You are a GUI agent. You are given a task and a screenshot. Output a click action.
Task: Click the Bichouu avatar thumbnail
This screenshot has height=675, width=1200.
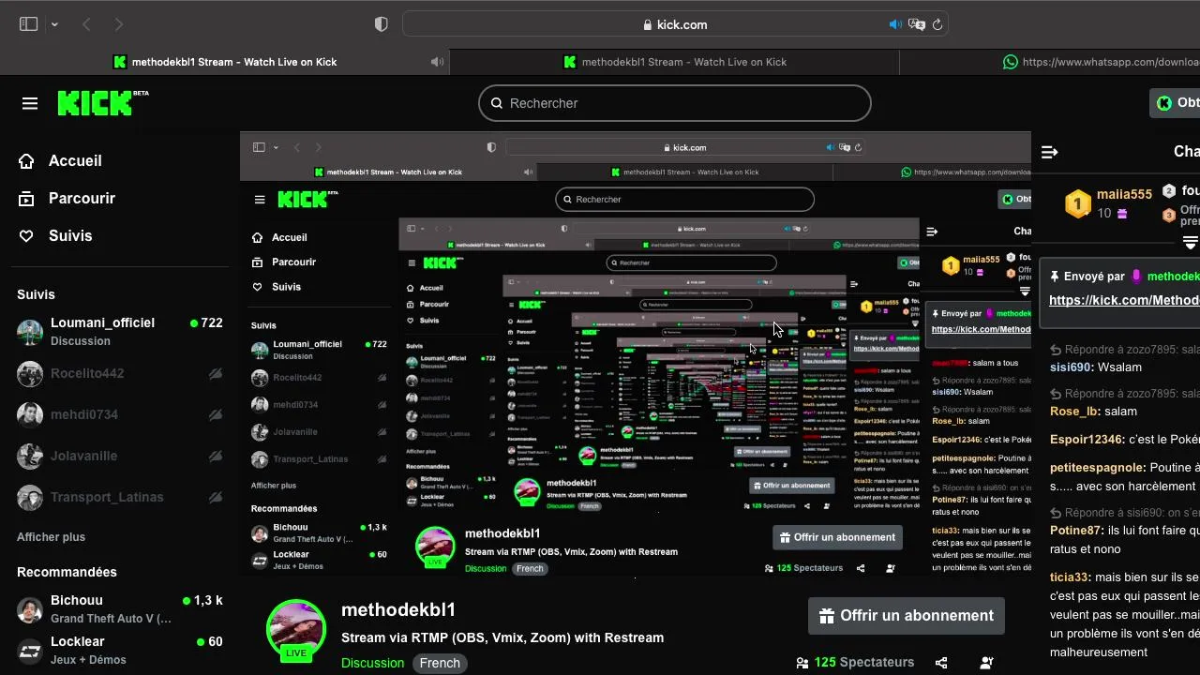pyautogui.click(x=30, y=609)
